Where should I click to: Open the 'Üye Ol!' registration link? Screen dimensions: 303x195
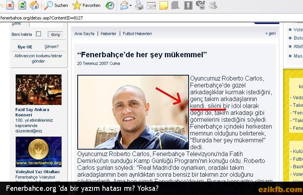click(x=24, y=47)
